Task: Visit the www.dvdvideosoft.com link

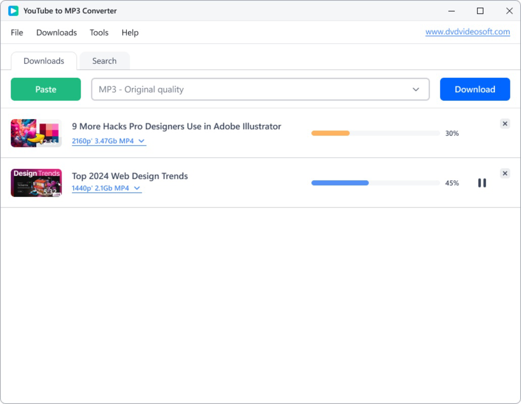Action: point(467,32)
